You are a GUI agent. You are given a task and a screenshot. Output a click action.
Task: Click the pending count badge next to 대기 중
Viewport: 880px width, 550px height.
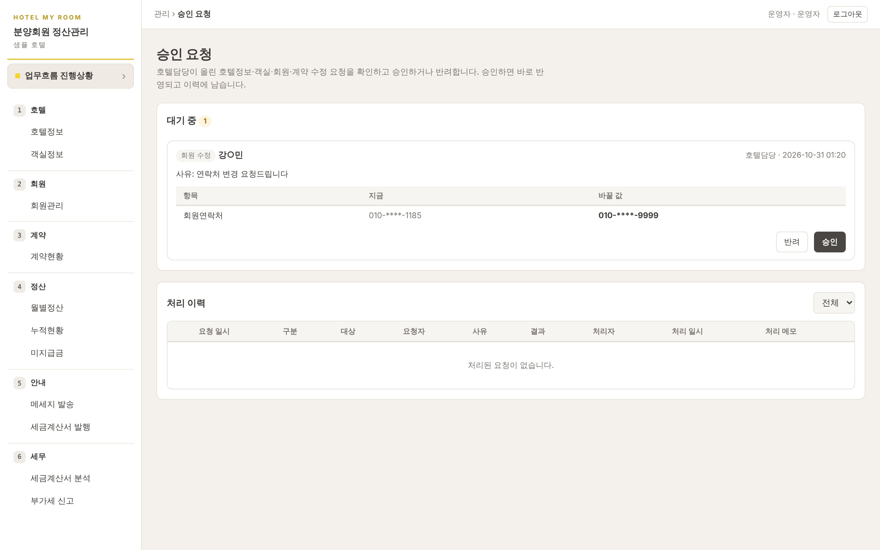(205, 121)
